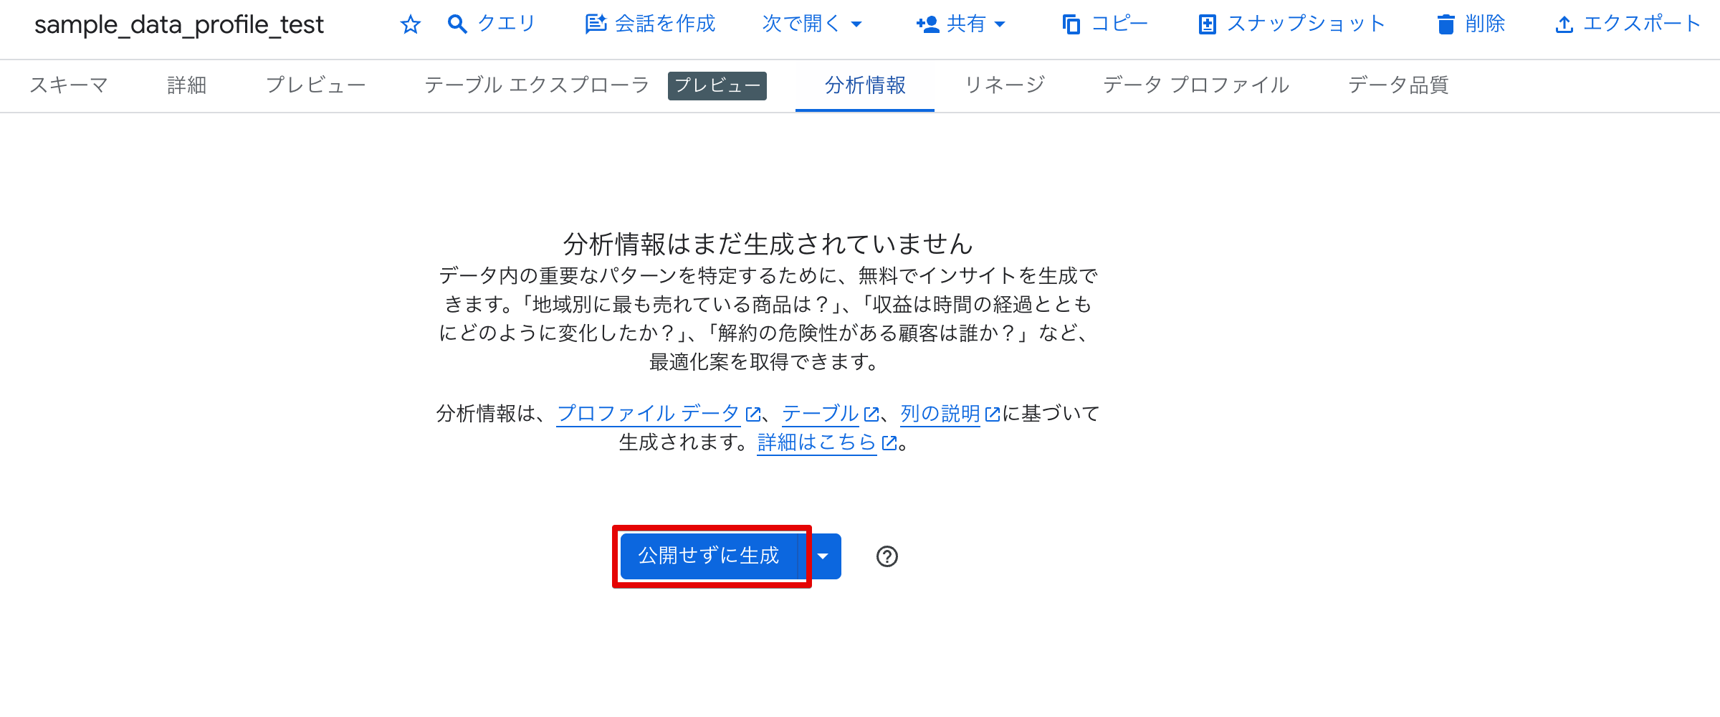Open the テーブル link
Image resolution: width=1720 pixels, height=717 pixels.
coord(819,414)
